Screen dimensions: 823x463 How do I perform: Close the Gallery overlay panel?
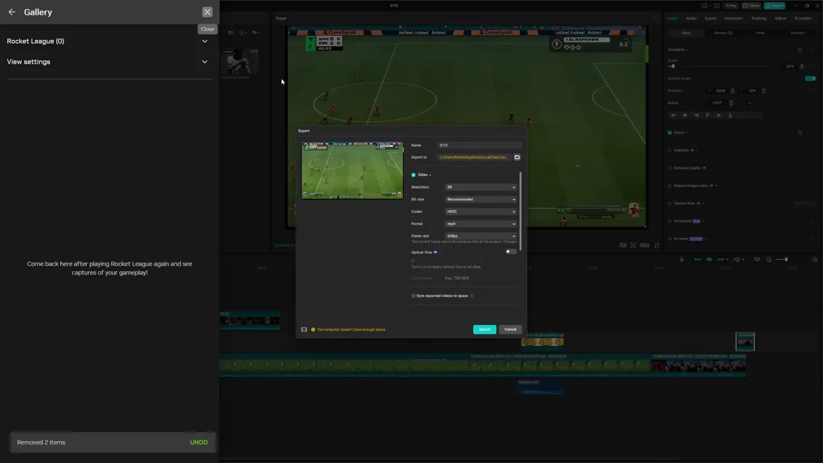207,12
